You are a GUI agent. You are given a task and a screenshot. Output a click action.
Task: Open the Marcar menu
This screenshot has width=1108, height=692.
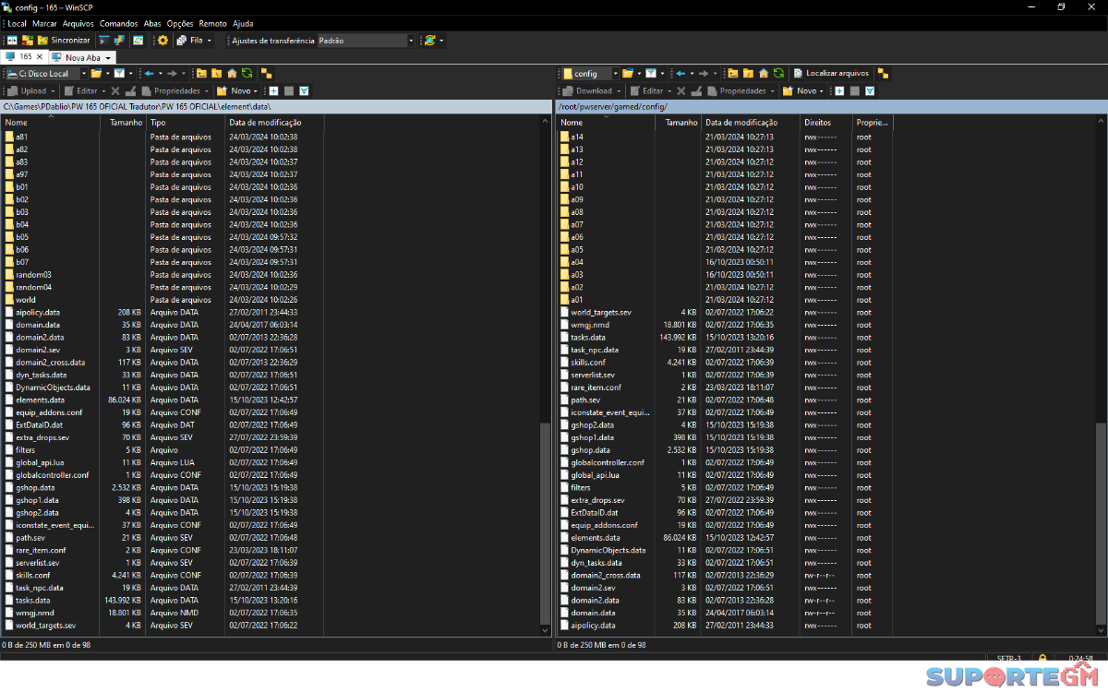tap(44, 23)
